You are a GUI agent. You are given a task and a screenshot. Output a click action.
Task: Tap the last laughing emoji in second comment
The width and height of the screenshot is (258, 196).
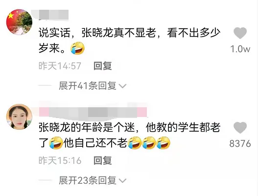pyautogui.click(x=163, y=143)
